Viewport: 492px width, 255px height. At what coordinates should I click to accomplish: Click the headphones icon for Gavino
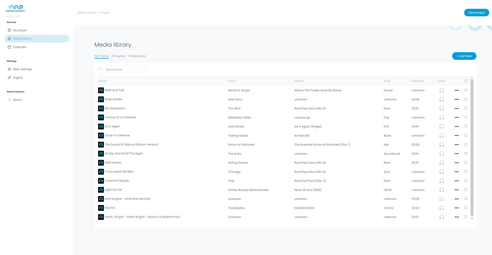click(442, 208)
